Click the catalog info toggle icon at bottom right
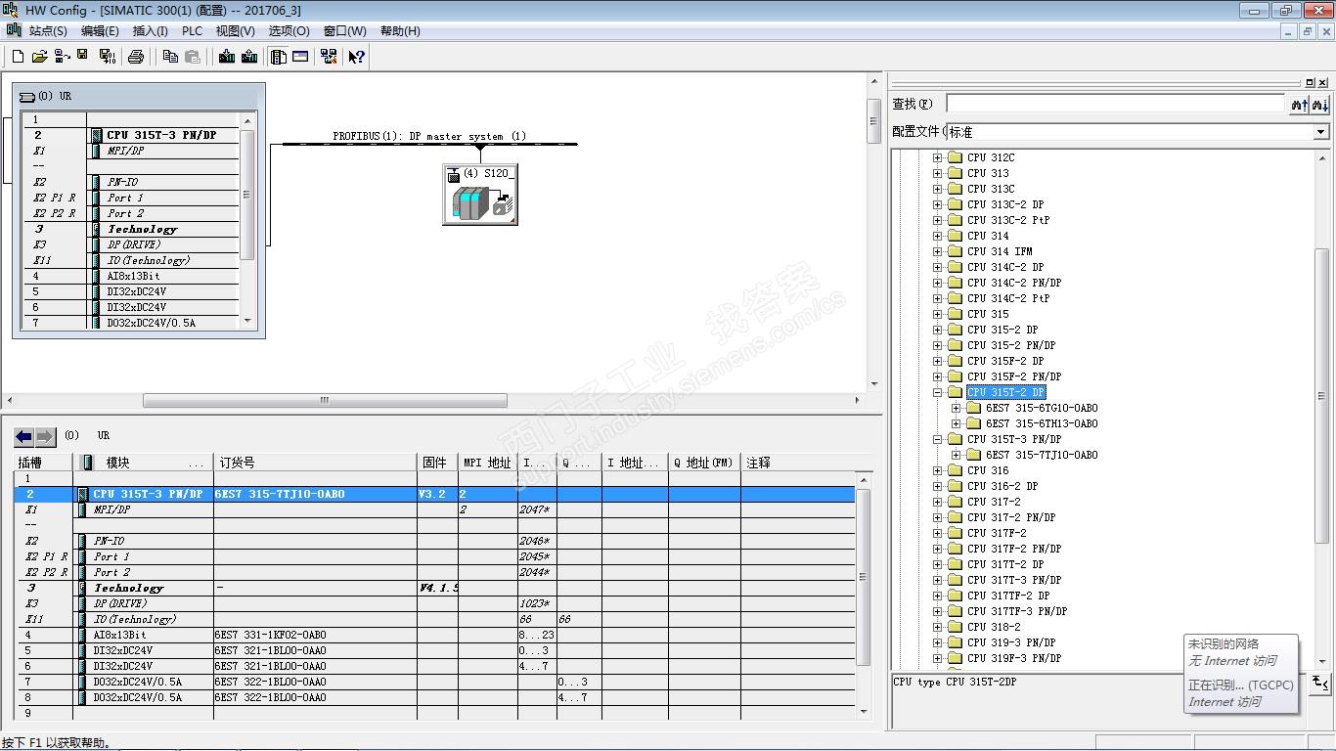Image resolution: width=1336 pixels, height=751 pixels. pyautogui.click(x=1320, y=683)
